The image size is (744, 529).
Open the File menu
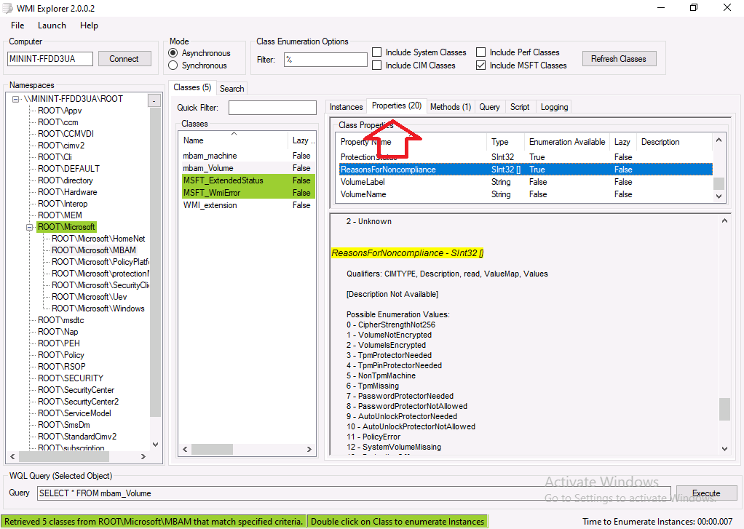[x=17, y=25]
